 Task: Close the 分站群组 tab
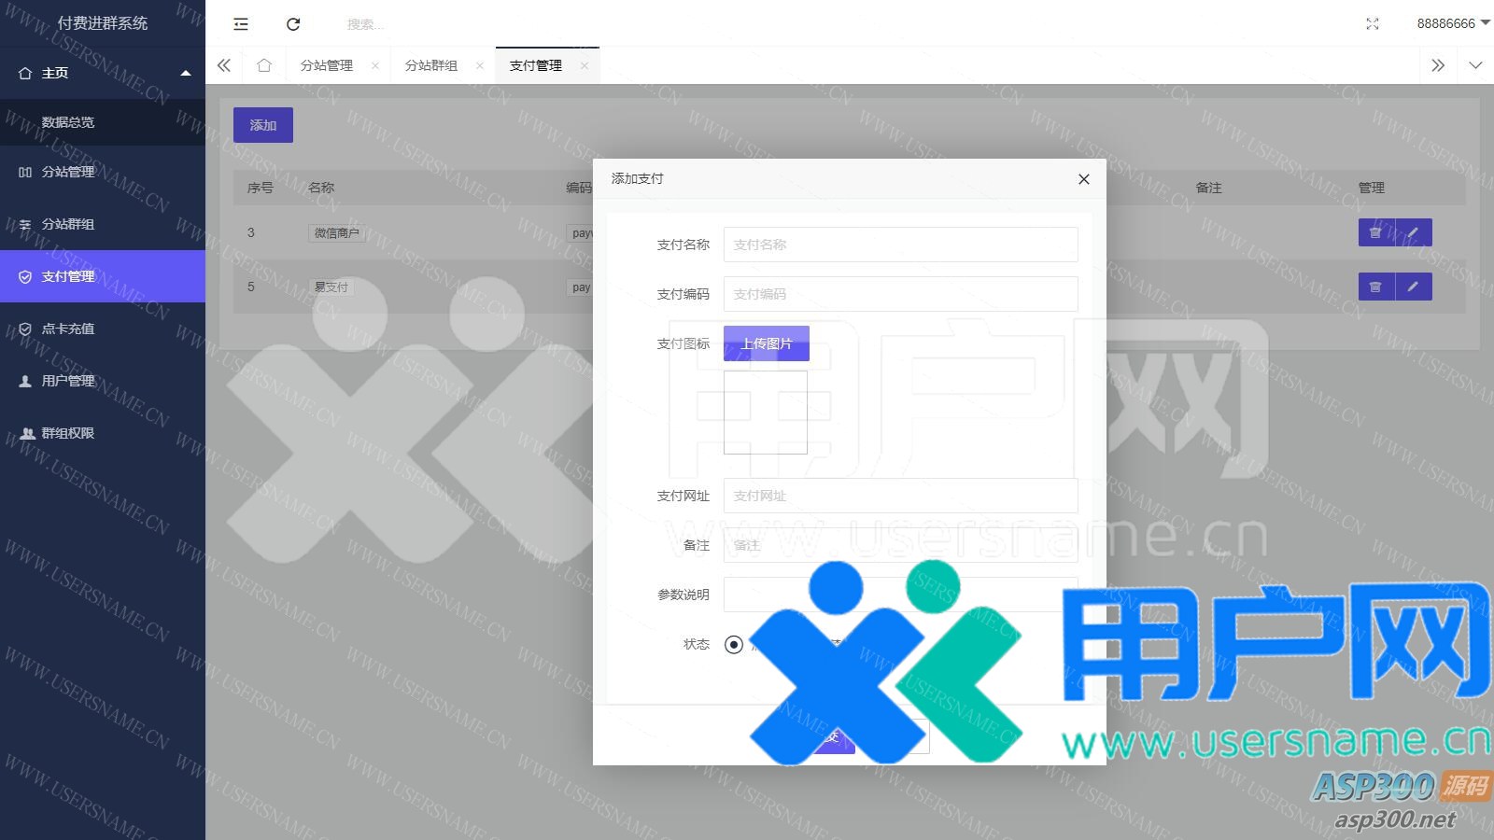(x=480, y=65)
